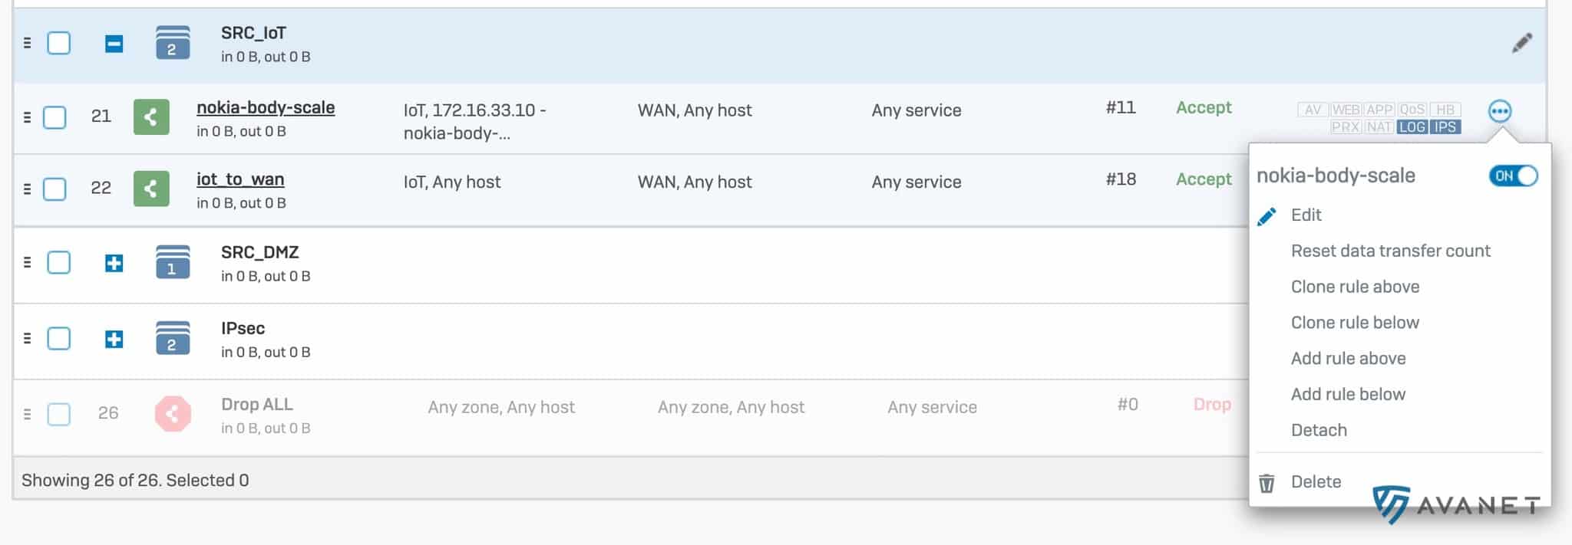The width and height of the screenshot is (1572, 545).
Task: Click the drag handle of the SRC_IoT row
Action: [x=28, y=43]
